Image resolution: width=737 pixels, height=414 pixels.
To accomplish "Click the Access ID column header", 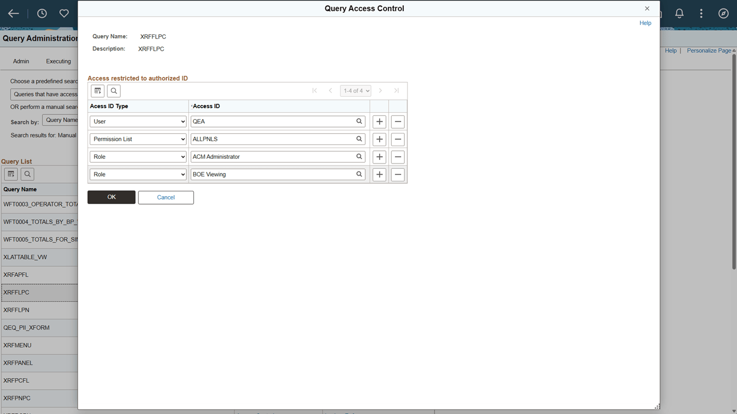I will point(206,106).
